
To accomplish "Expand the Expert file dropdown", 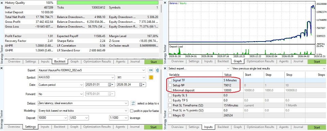I will click(143, 70).
